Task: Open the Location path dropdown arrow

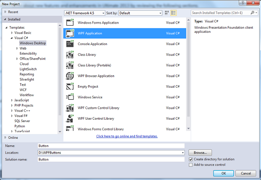Action: coord(183,153)
